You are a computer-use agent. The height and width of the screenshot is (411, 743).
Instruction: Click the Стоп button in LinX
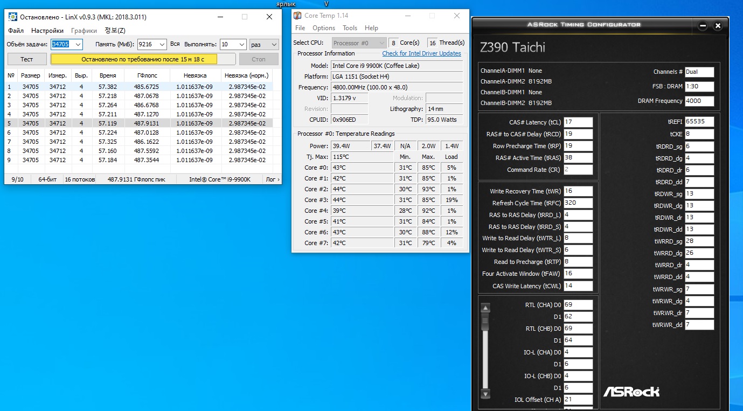point(259,59)
